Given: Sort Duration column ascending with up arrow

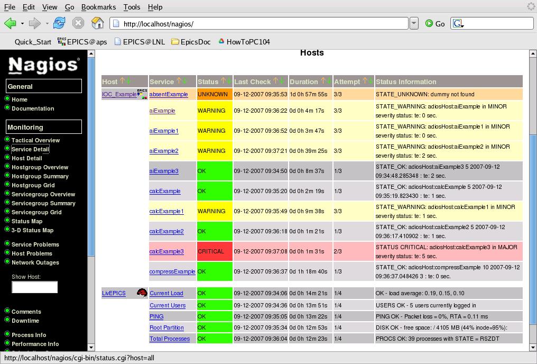Looking at the screenshot, I should pyautogui.click(x=322, y=81).
